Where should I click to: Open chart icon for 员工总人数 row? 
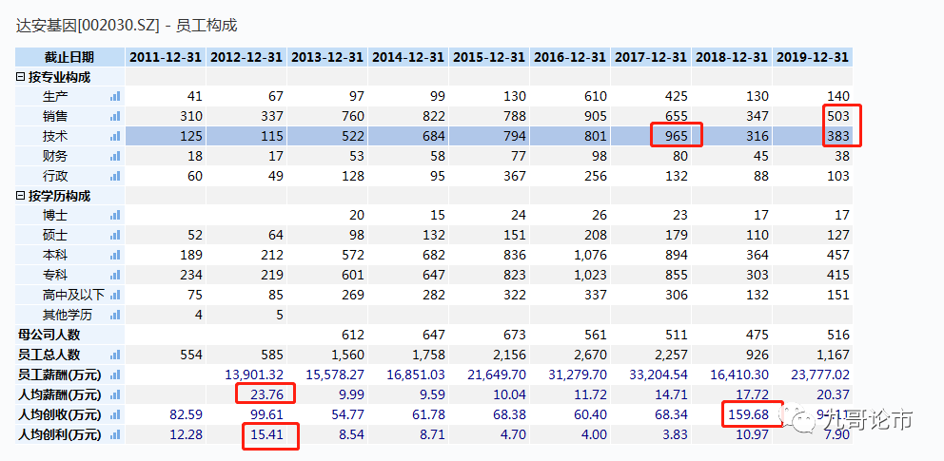115,355
